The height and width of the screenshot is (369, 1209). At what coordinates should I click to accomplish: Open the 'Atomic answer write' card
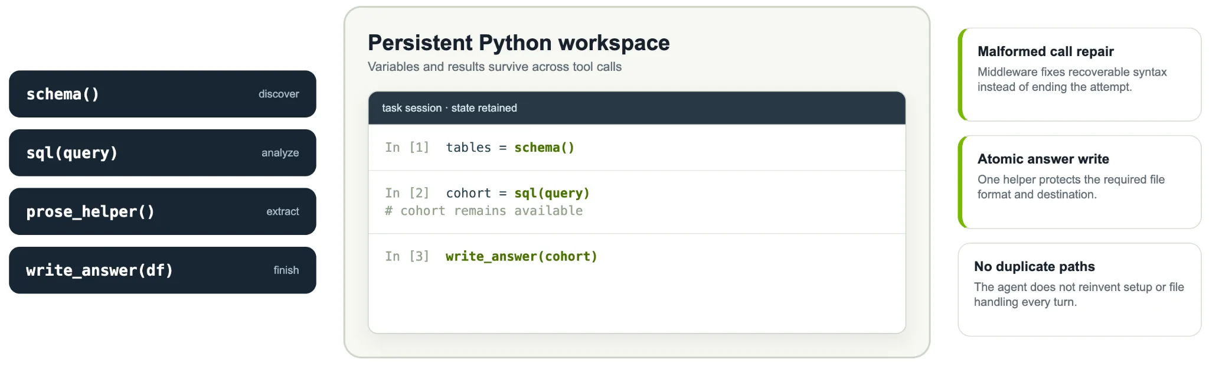click(x=1080, y=182)
